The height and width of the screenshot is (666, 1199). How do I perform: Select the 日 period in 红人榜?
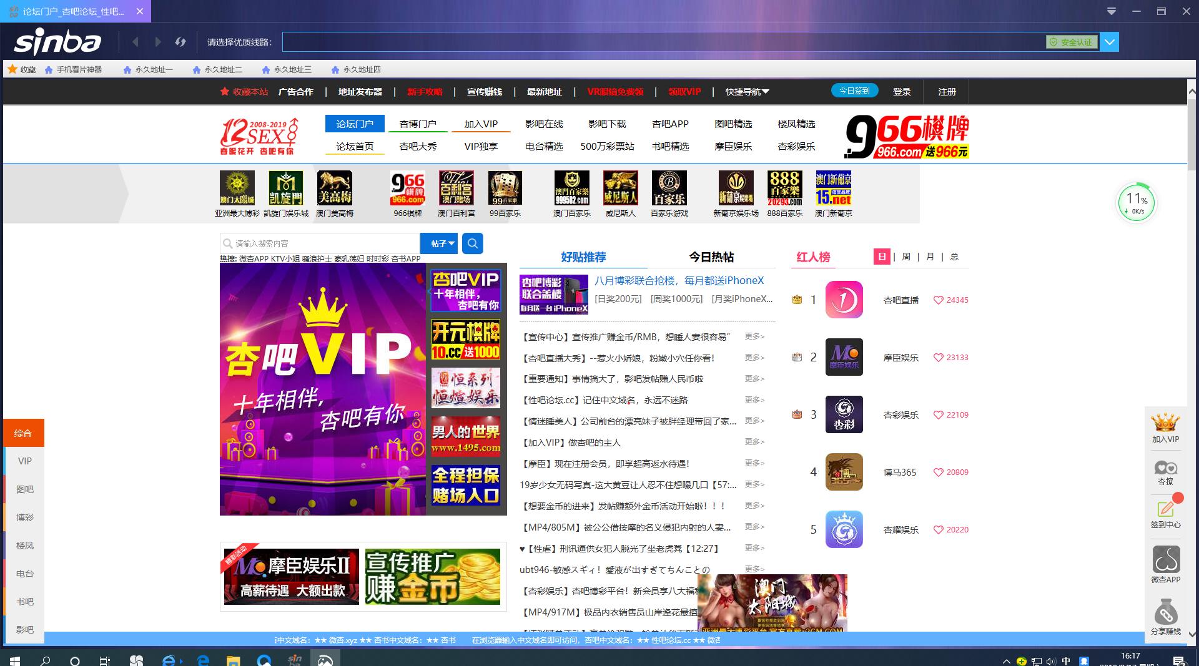(x=882, y=257)
